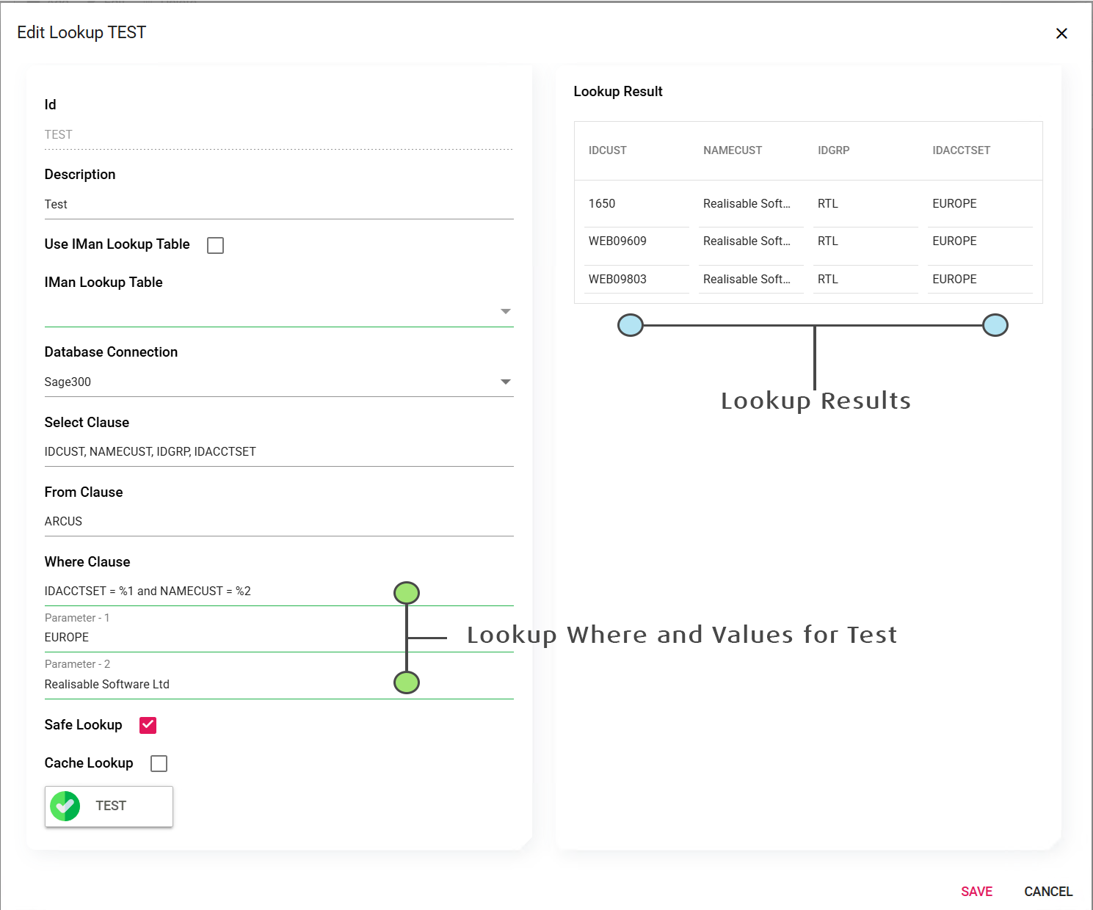Enable the Cache Lookup checkbox
1093x910 pixels.
coord(159,763)
